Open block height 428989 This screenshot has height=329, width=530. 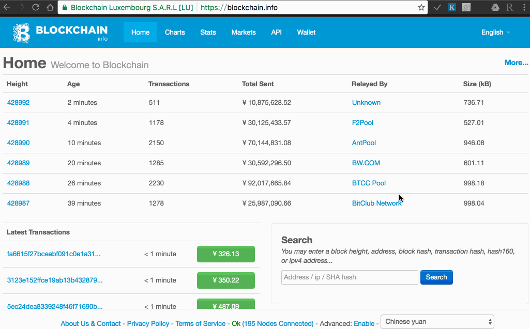(x=18, y=163)
